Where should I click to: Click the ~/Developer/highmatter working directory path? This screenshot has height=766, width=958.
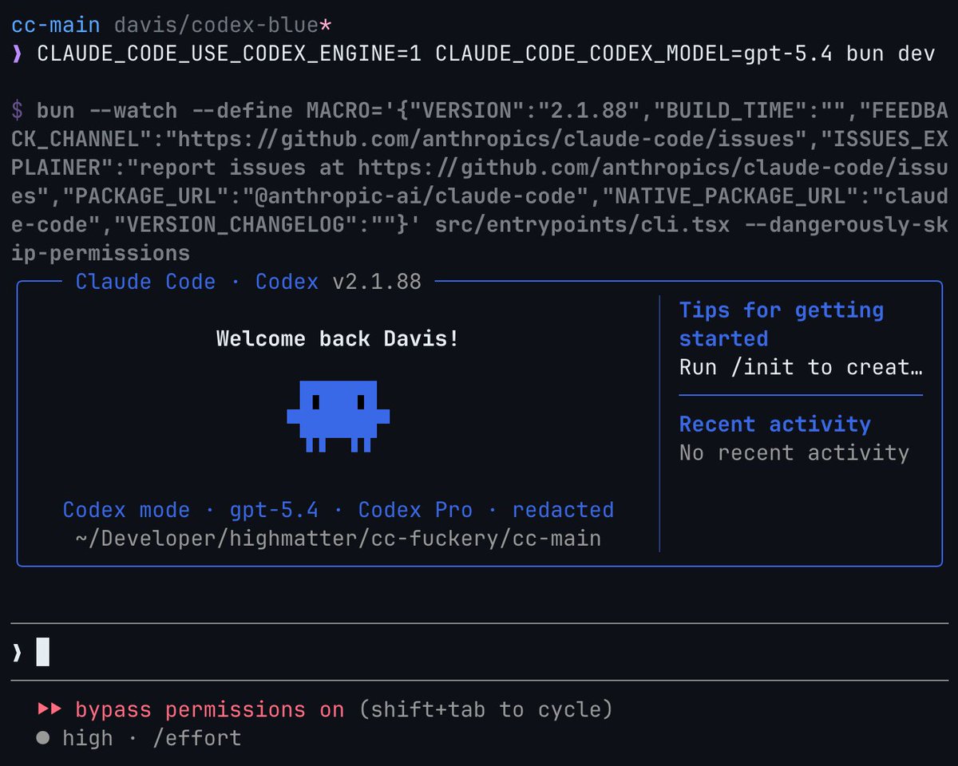(x=338, y=539)
